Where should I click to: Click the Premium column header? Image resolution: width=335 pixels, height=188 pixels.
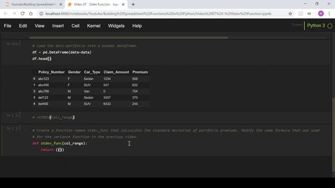click(x=140, y=72)
